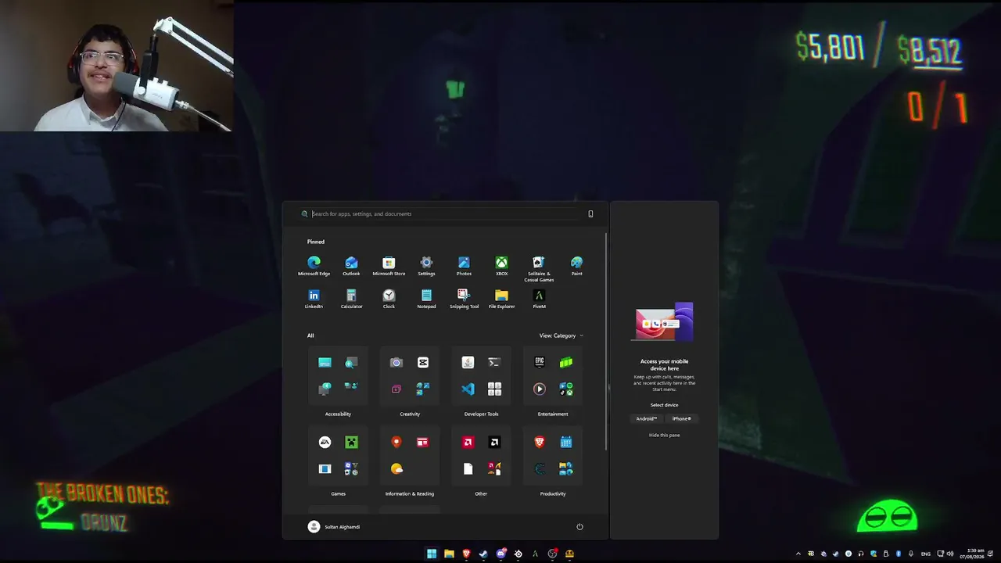Open the Productivity category label
1001x563 pixels.
(x=553, y=493)
